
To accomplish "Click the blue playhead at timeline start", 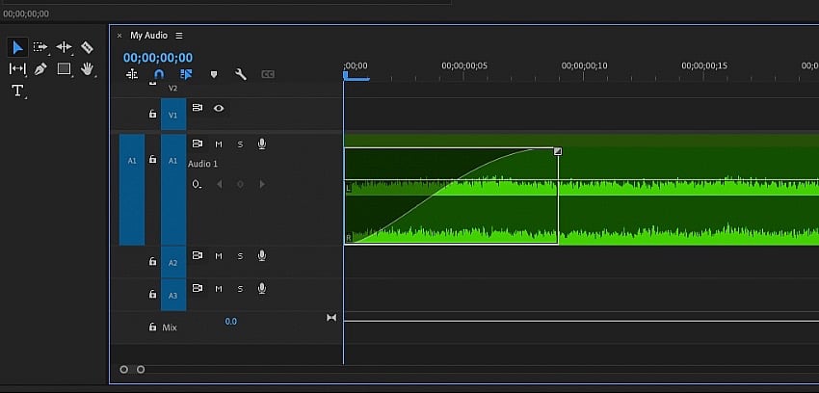I will (346, 76).
